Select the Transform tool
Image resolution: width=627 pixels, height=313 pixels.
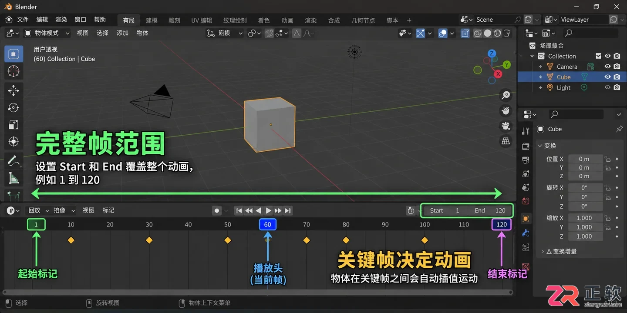point(13,142)
